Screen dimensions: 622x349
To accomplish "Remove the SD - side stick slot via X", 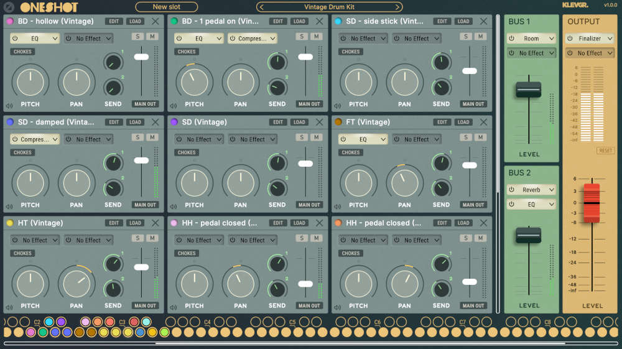I will click(483, 21).
